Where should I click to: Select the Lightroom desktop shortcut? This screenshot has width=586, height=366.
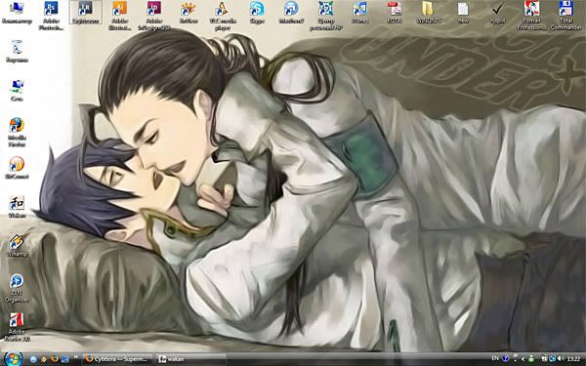point(86,13)
